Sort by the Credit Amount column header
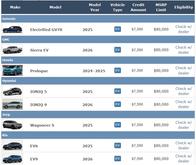 (x=138, y=7)
